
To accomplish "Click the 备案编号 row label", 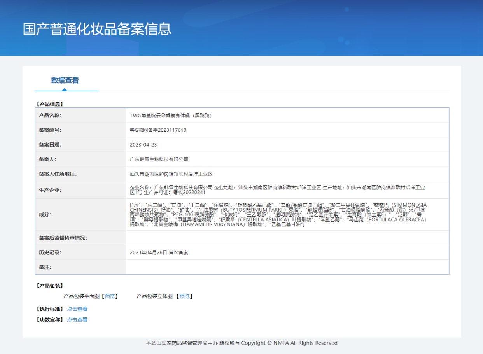I will tap(50, 130).
